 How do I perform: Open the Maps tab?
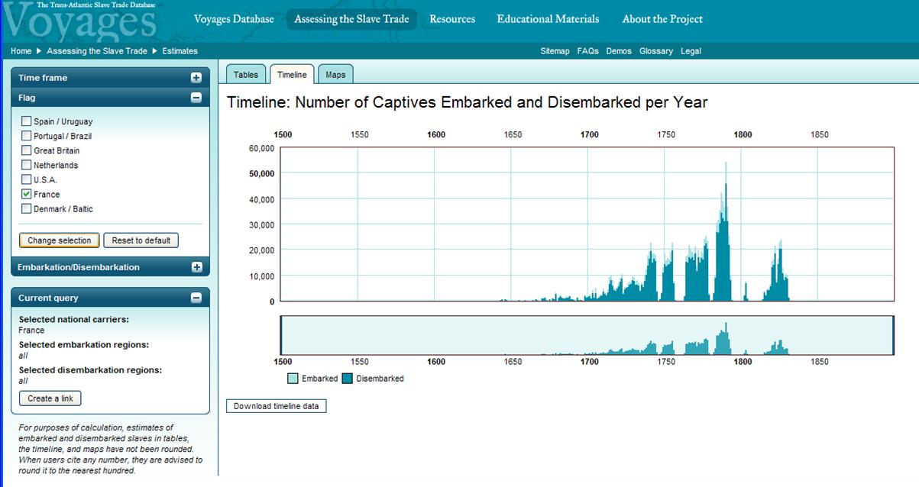[x=335, y=75]
